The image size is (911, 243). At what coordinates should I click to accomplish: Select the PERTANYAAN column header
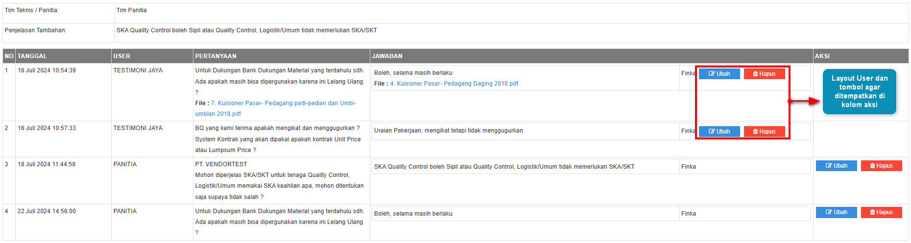pos(216,56)
